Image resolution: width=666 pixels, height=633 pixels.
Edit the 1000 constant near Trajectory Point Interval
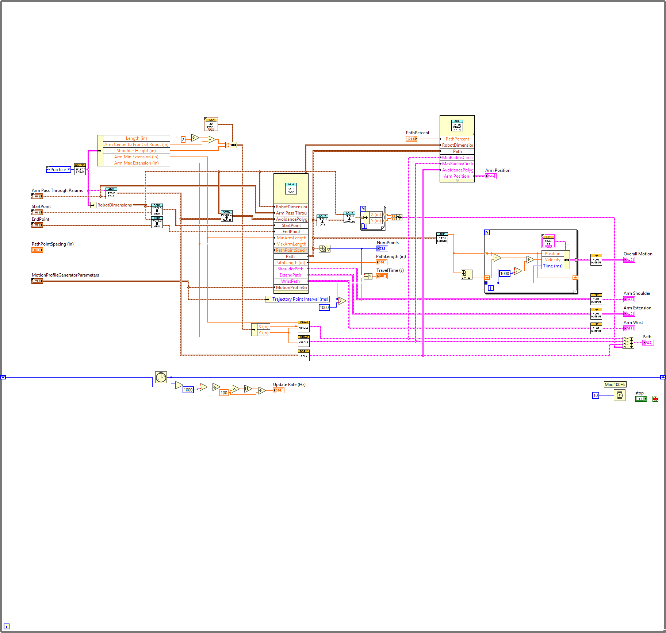pos(324,307)
